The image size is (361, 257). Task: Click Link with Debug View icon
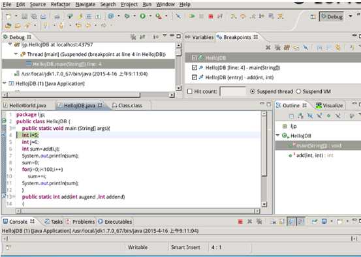[x=338, y=48]
